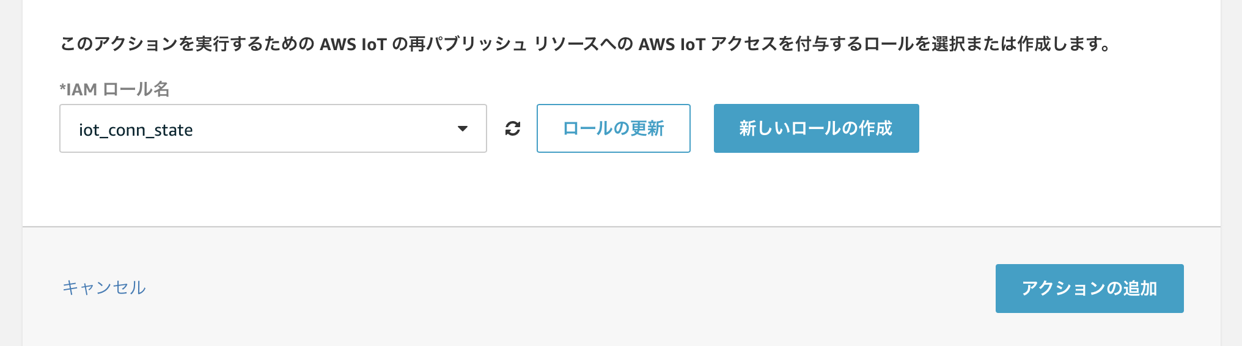Click the iot_conn_state text in selector
This screenshot has width=1242, height=346.
(x=136, y=130)
